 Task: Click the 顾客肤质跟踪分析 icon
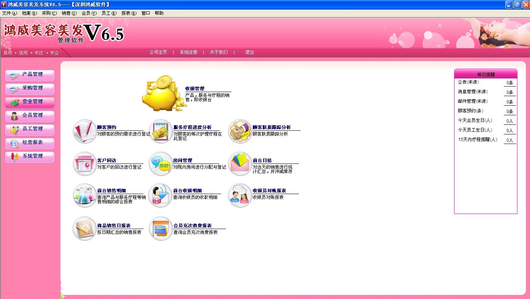point(240,131)
